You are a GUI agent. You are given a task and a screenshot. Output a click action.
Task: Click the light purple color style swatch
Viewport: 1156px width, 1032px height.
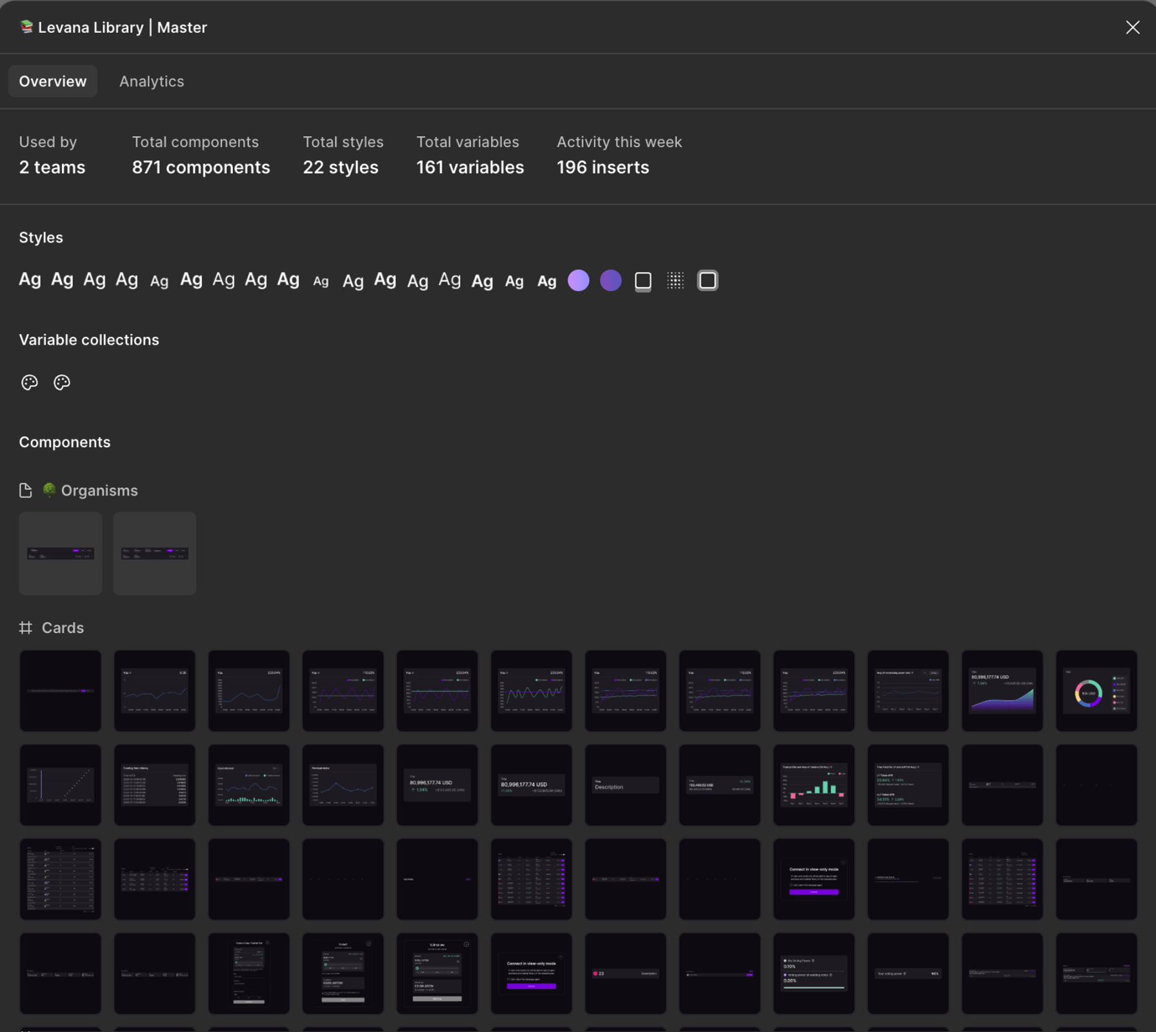[x=578, y=280]
